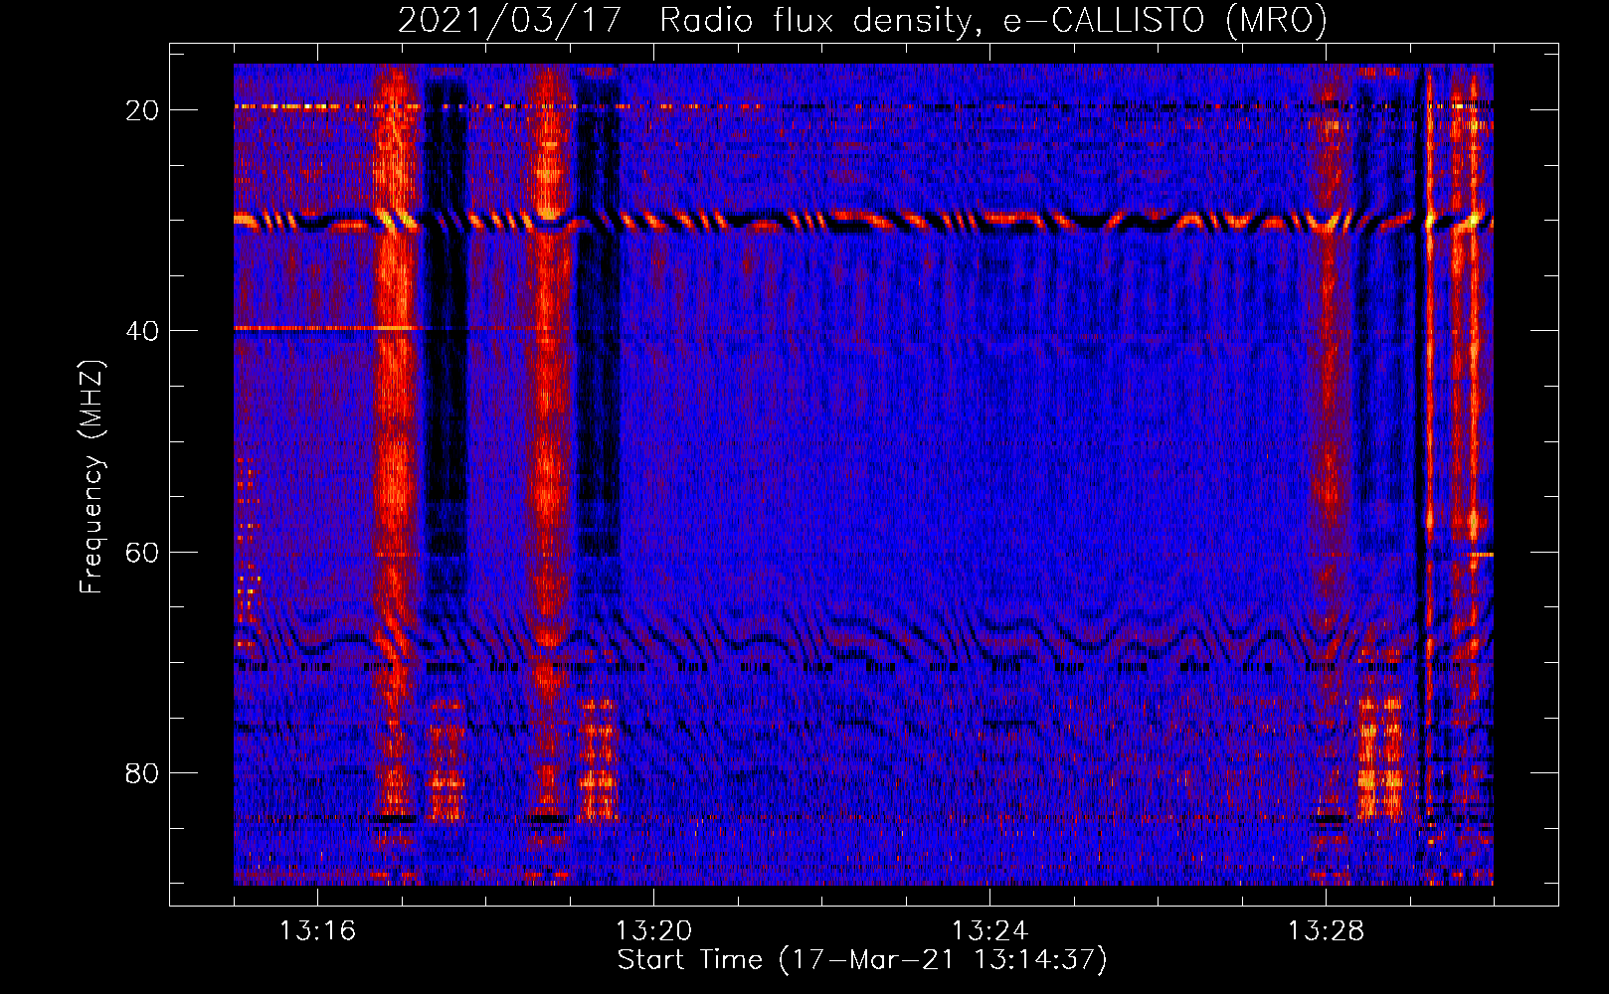This screenshot has width=1609, height=994.
Task: Click the 13:24 time tick label
Action: [989, 931]
